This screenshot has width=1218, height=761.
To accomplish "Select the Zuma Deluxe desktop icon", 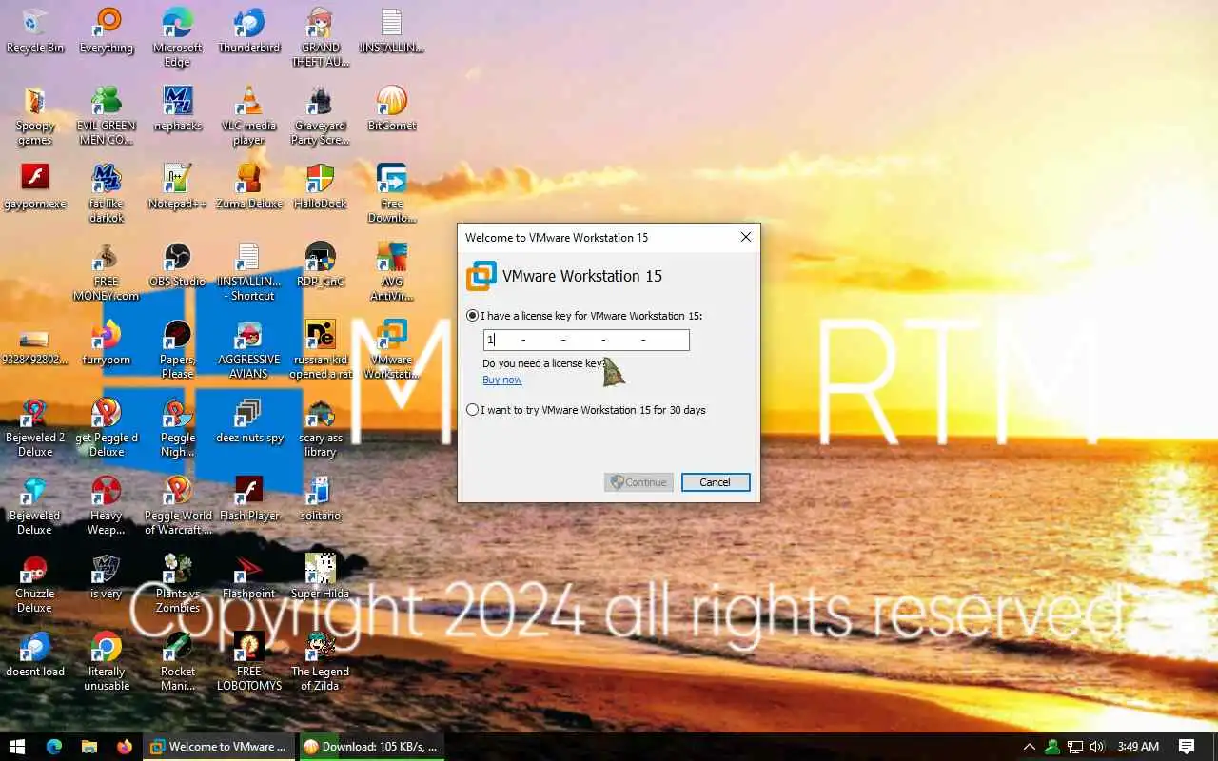I will tap(248, 186).
